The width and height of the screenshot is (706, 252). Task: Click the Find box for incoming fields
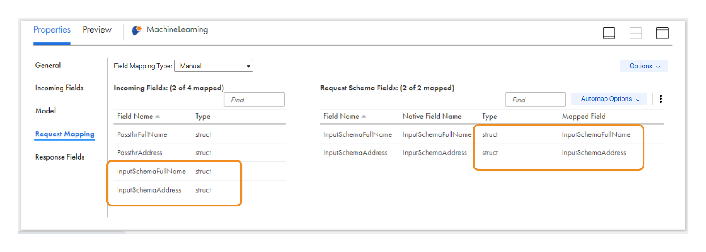tap(254, 100)
